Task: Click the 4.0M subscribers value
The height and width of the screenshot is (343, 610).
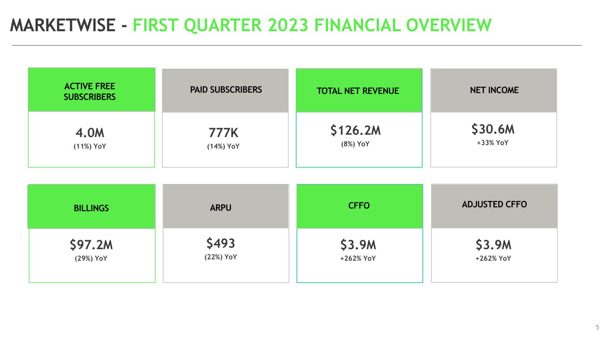Action: pyautogui.click(x=90, y=133)
